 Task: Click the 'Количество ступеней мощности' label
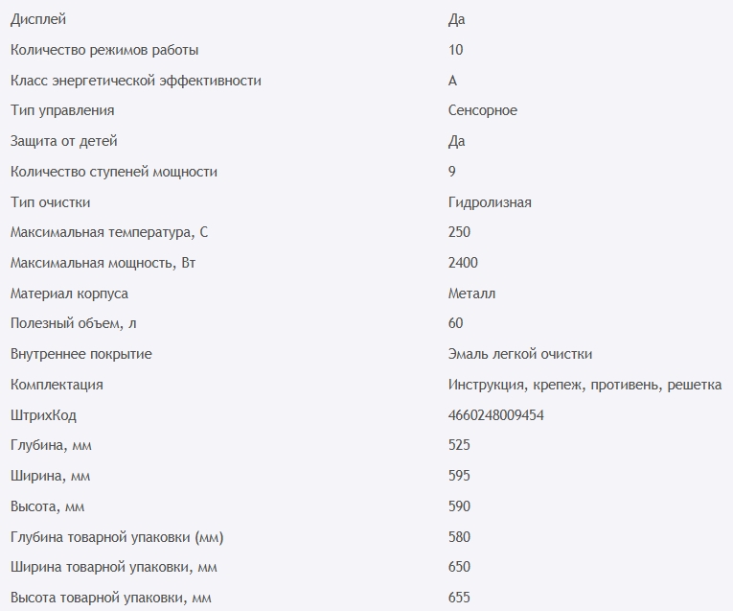113,172
